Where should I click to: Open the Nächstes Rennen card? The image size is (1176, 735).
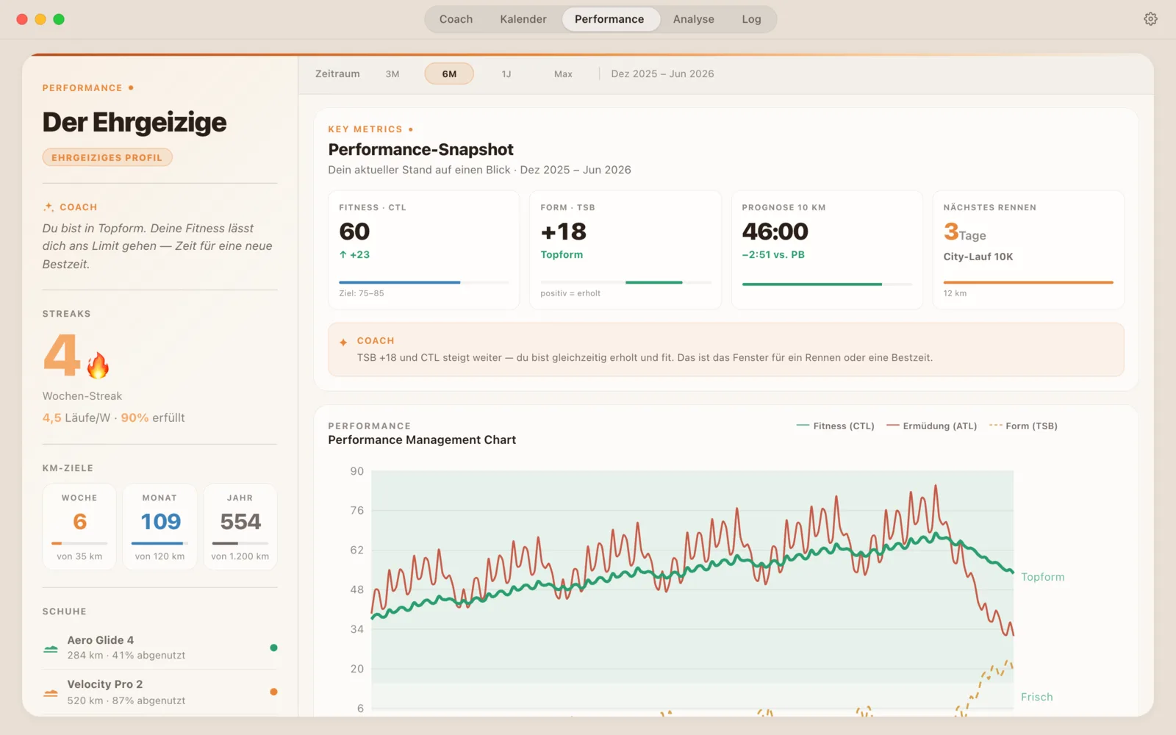pos(1028,250)
